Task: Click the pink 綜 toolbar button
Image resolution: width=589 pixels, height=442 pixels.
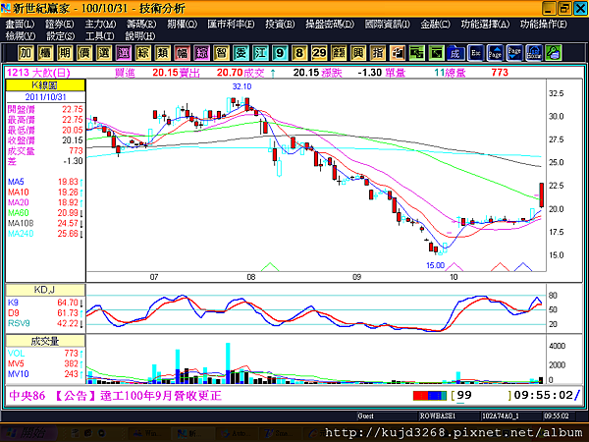Action: [x=201, y=53]
